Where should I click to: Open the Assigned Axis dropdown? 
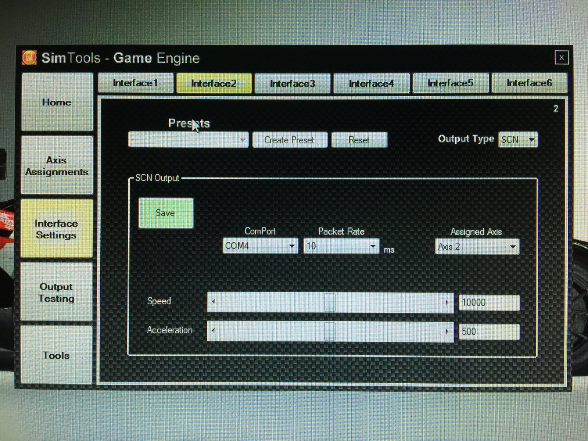tap(477, 247)
